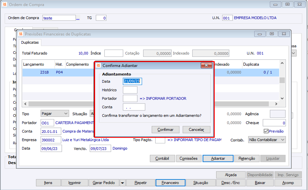Click the Confirma Adiantar dialog title icon

(98, 65)
